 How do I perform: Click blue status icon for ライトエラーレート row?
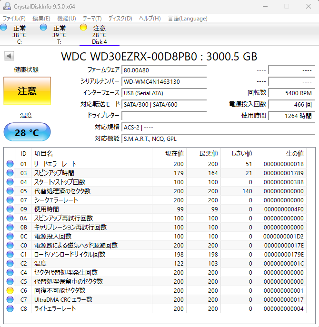coord(10,308)
